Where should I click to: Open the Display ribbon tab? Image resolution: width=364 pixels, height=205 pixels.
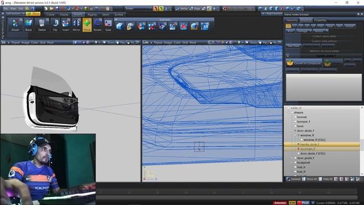click(64, 14)
